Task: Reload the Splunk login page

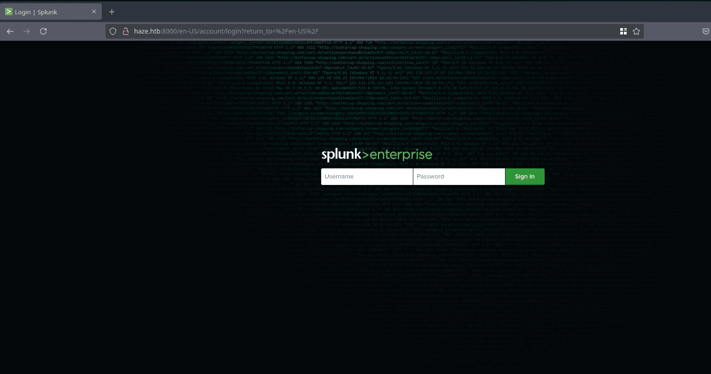Action: coord(43,31)
